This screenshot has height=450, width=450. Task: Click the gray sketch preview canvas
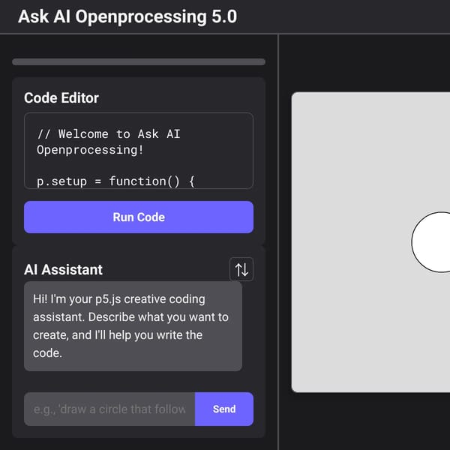370,242
